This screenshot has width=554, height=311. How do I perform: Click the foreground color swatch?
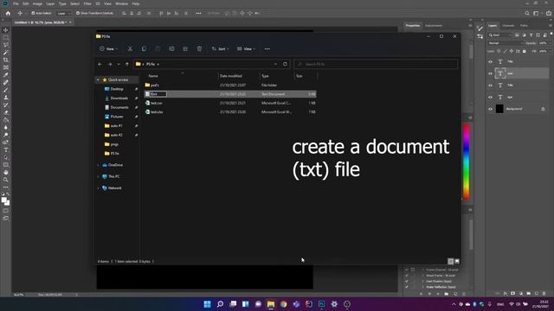pos(3,200)
